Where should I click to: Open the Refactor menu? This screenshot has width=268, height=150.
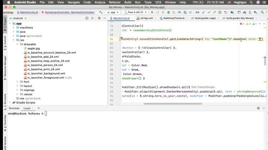115,2
